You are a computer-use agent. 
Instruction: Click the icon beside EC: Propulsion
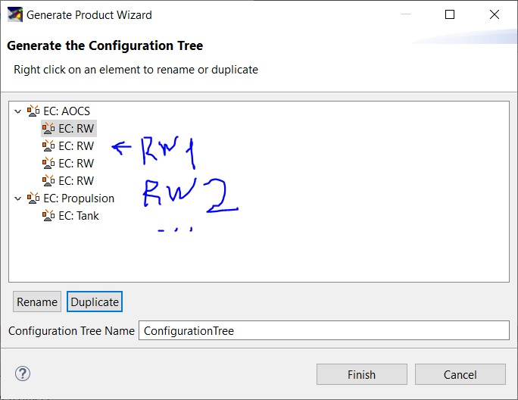click(x=33, y=198)
